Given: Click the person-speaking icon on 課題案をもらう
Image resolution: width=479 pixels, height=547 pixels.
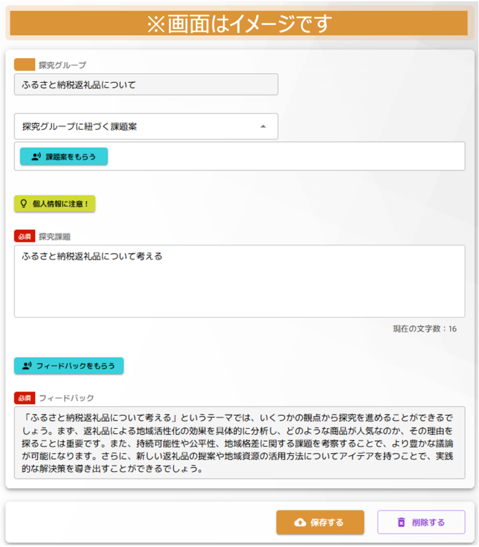Looking at the screenshot, I should 36,157.
